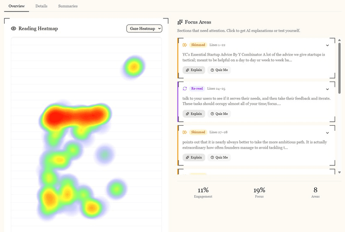The height and width of the screenshot is (232, 345).
Task: Click the eye icon beside Reading Heatmap
Action: click(x=13, y=29)
